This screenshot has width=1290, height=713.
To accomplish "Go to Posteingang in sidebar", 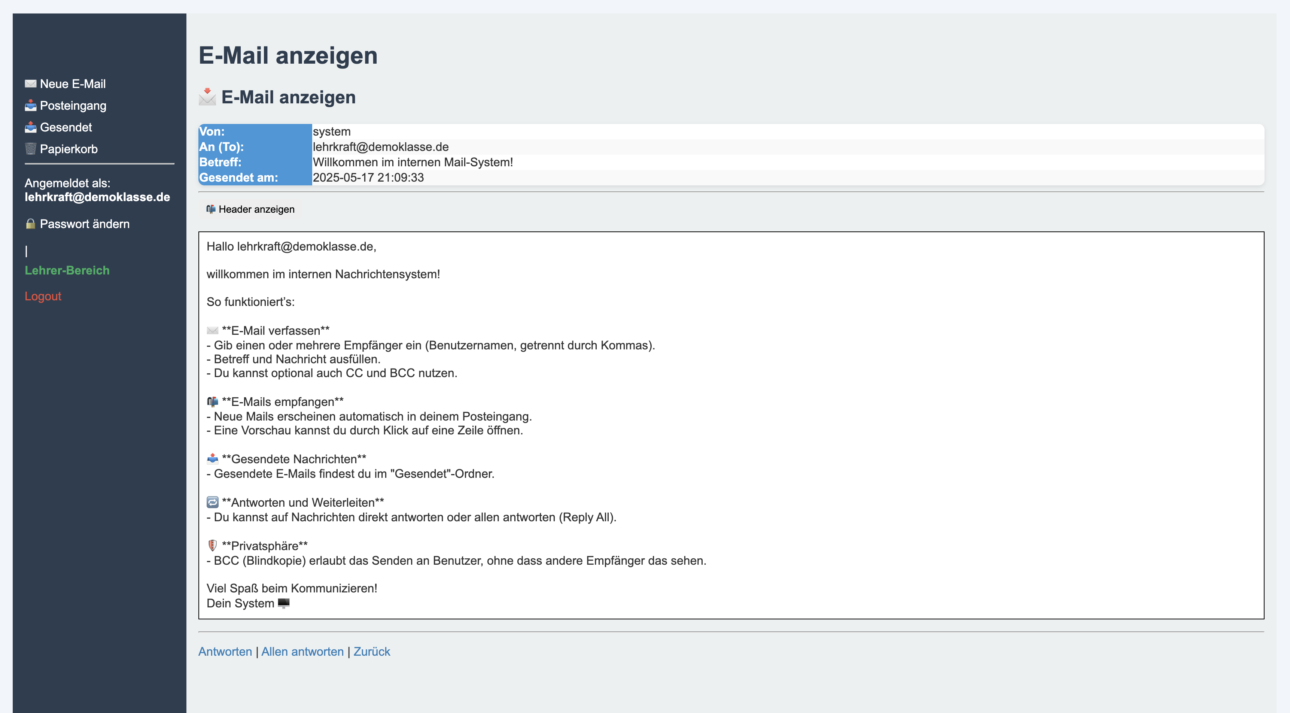I will click(x=73, y=106).
